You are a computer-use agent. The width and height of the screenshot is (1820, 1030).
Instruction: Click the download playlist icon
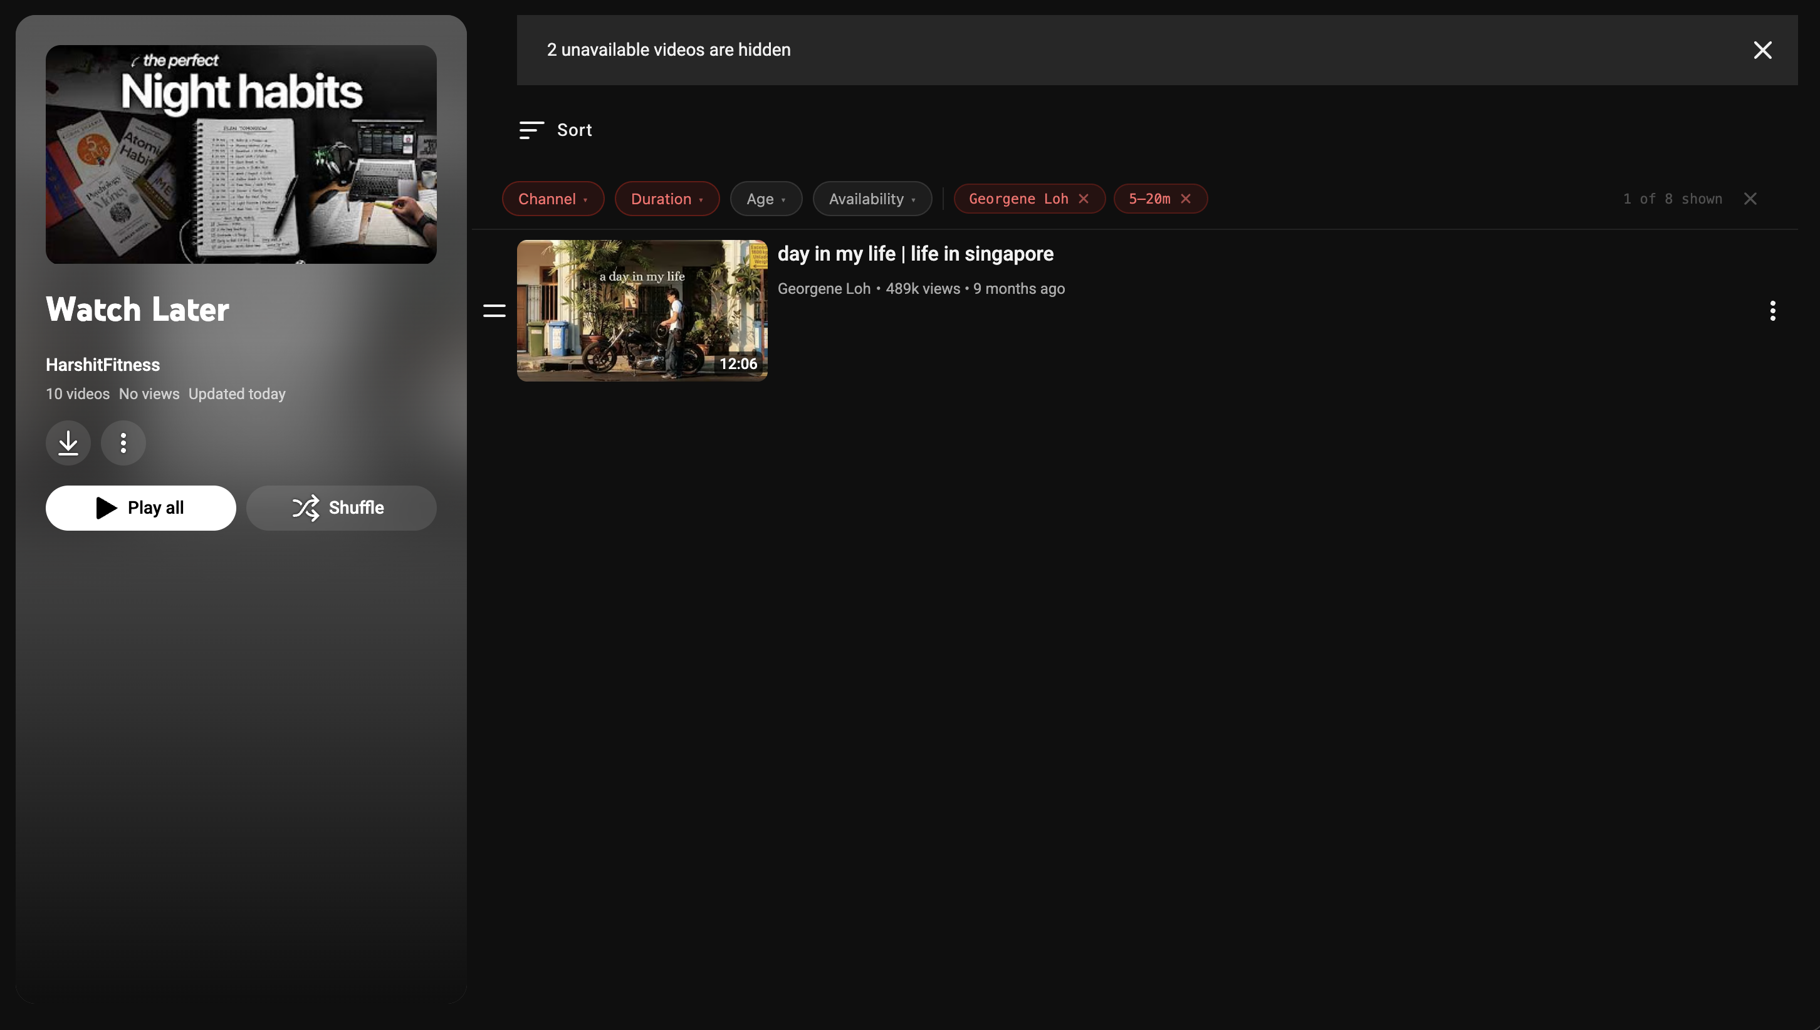pyautogui.click(x=67, y=443)
